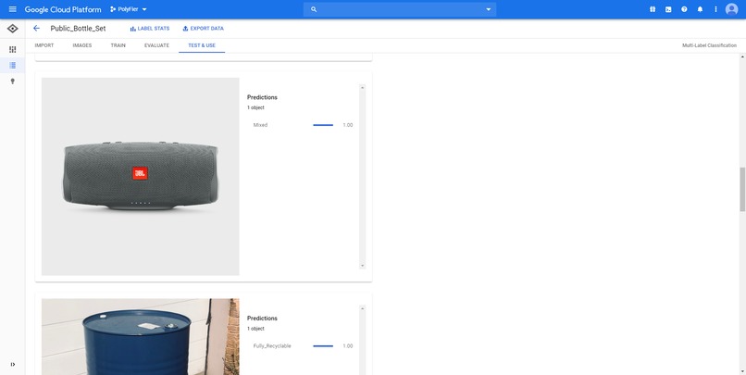
Task: Go back using the arrow beside Public_Bottle_Set
Action: click(37, 29)
